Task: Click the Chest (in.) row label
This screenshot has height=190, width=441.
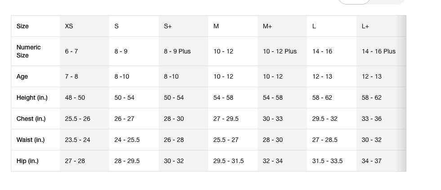Action: (31, 119)
